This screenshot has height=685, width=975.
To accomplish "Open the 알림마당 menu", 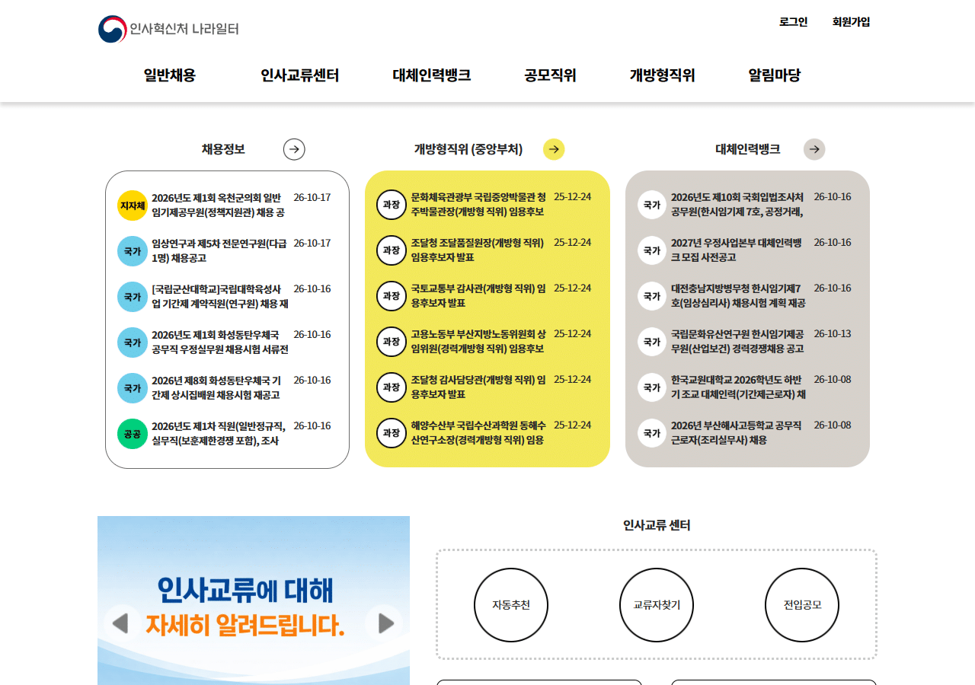I will point(775,75).
